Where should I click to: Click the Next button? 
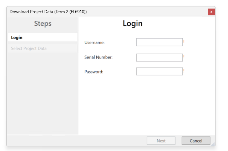(x=161, y=141)
